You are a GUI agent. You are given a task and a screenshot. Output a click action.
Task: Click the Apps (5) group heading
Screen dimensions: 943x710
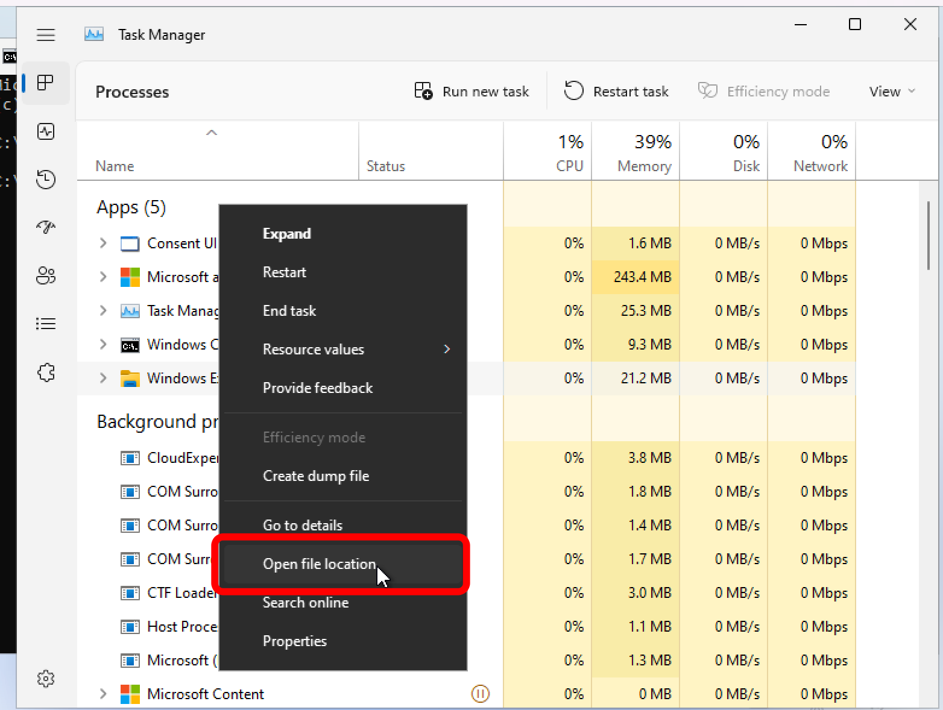click(x=131, y=207)
